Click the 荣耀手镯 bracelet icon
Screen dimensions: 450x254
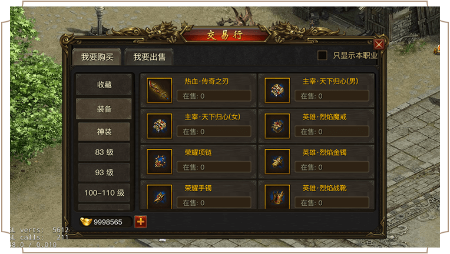159,197
